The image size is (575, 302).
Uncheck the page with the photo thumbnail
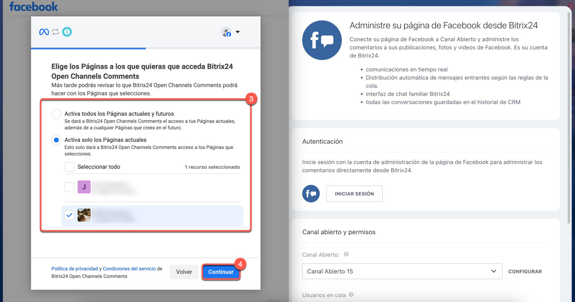click(69, 215)
